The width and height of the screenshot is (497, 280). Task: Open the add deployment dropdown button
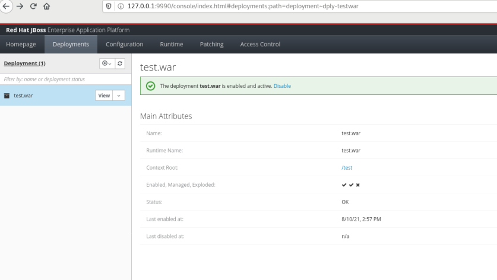click(107, 63)
